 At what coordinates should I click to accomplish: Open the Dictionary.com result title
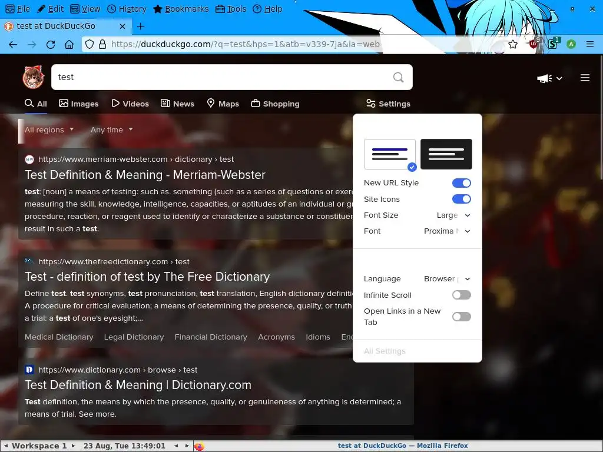138,385
